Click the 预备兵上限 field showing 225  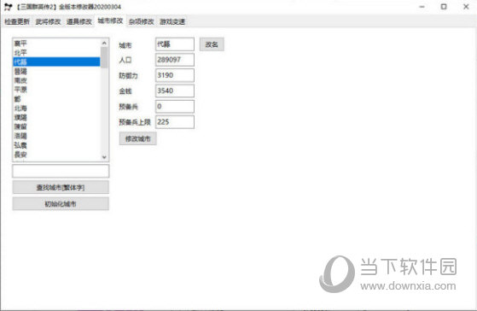coord(175,122)
